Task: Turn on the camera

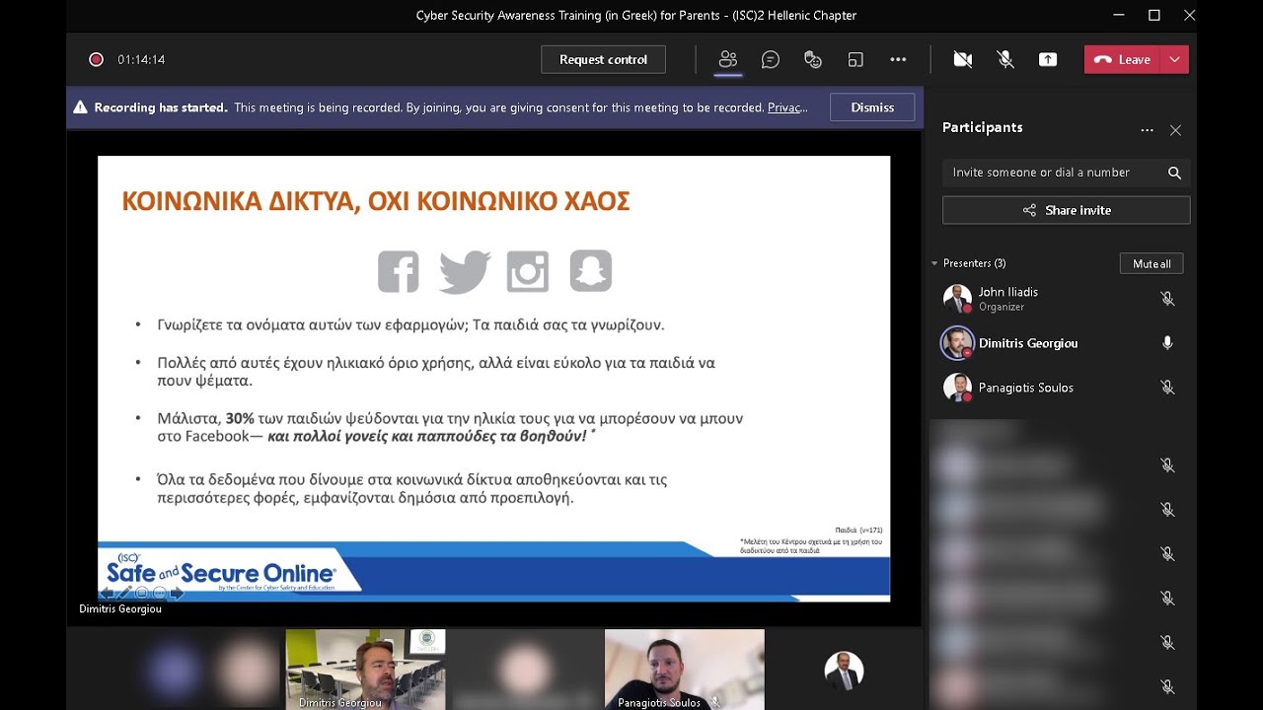Action: click(x=963, y=59)
